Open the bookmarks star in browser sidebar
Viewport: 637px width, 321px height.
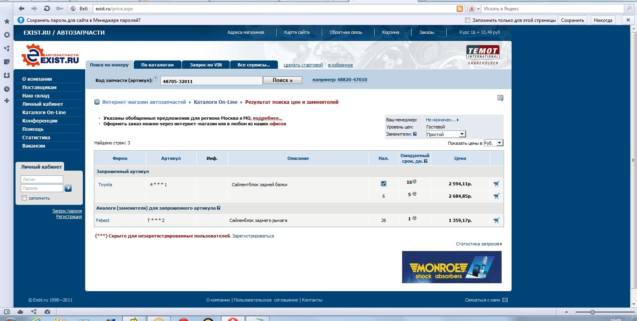pyautogui.click(x=7, y=21)
